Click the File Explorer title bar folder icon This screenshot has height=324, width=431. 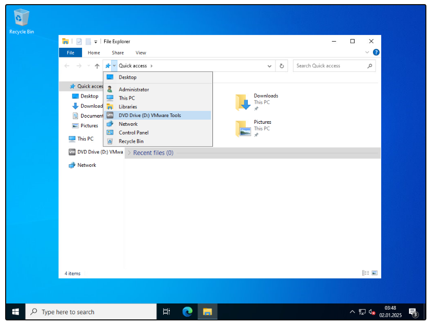click(66, 41)
